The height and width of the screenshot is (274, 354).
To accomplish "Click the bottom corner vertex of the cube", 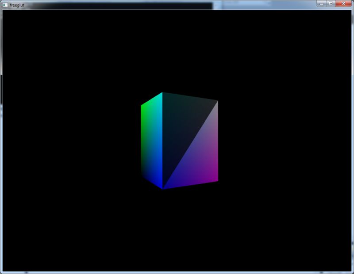I will click(x=163, y=189).
